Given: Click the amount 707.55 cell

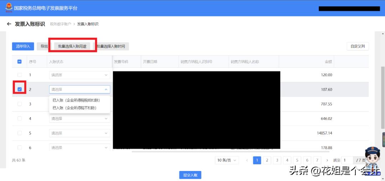Looking at the screenshot, I should pyautogui.click(x=326, y=104).
